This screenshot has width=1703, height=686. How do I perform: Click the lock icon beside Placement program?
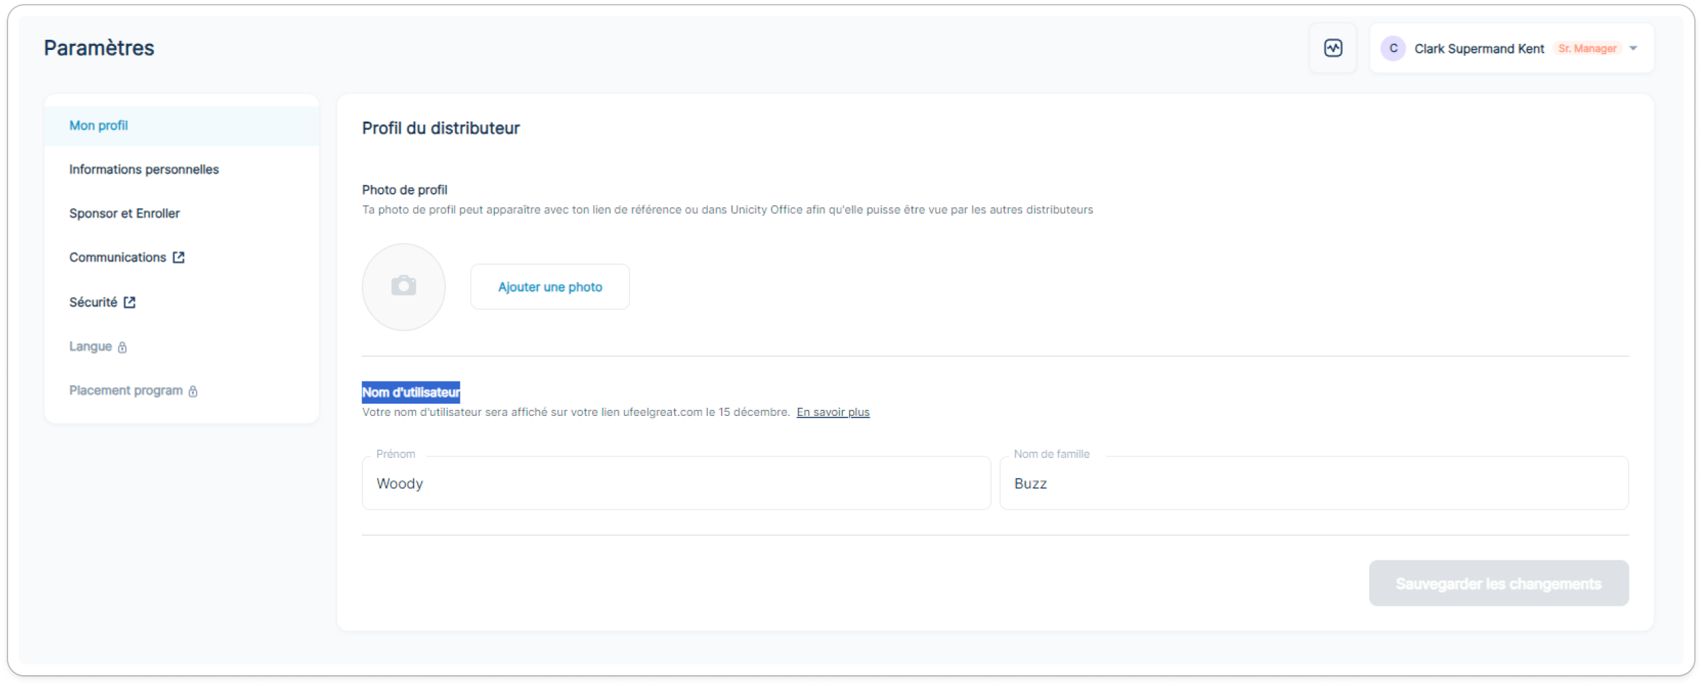[193, 391]
